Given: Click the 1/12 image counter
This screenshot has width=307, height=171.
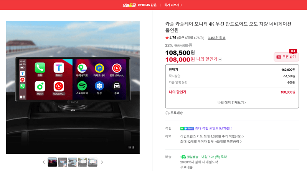Looking at the screenshot, I should (131, 147).
